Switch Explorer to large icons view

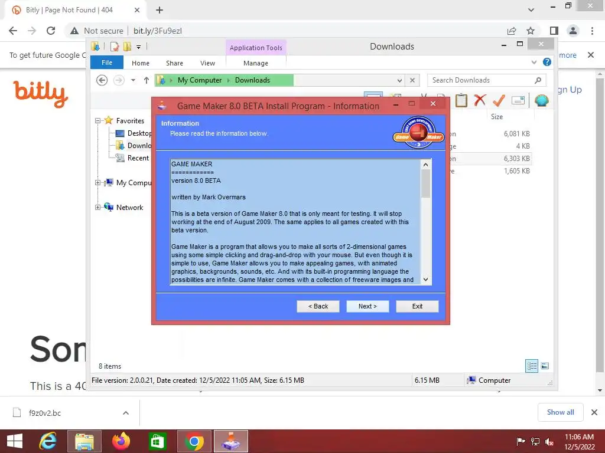click(x=545, y=366)
